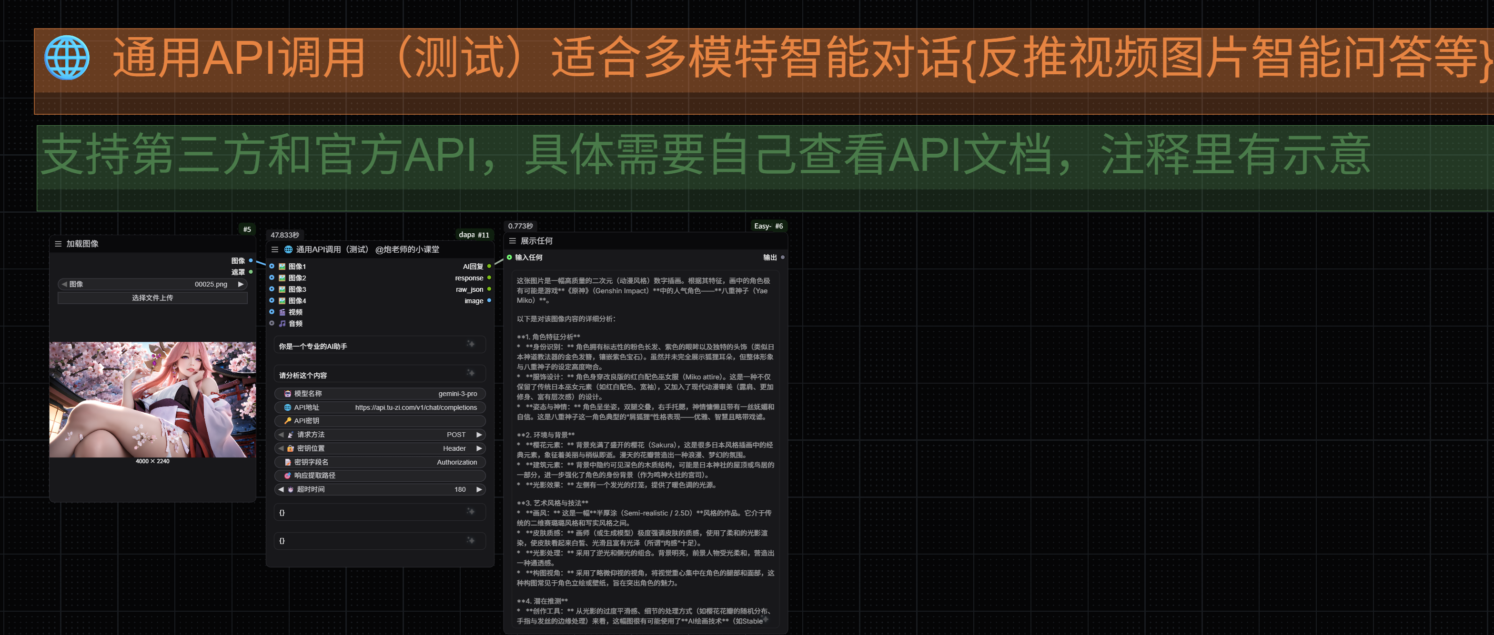
Task: Click right arrow of 密钥位置 selector
Action: pos(479,448)
